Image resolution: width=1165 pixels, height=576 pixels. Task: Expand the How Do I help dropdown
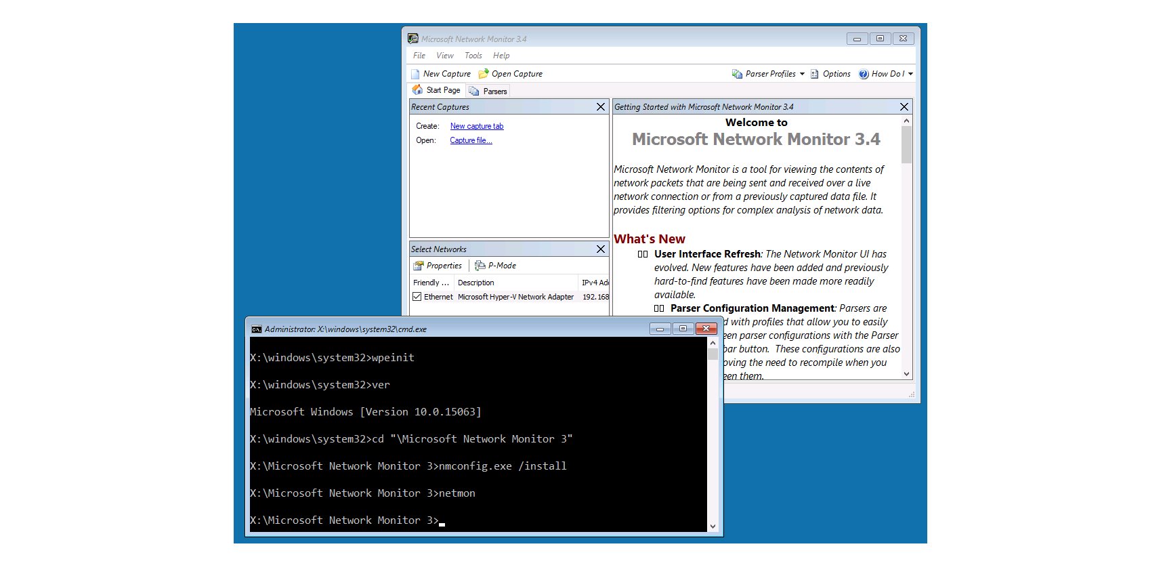coord(886,74)
